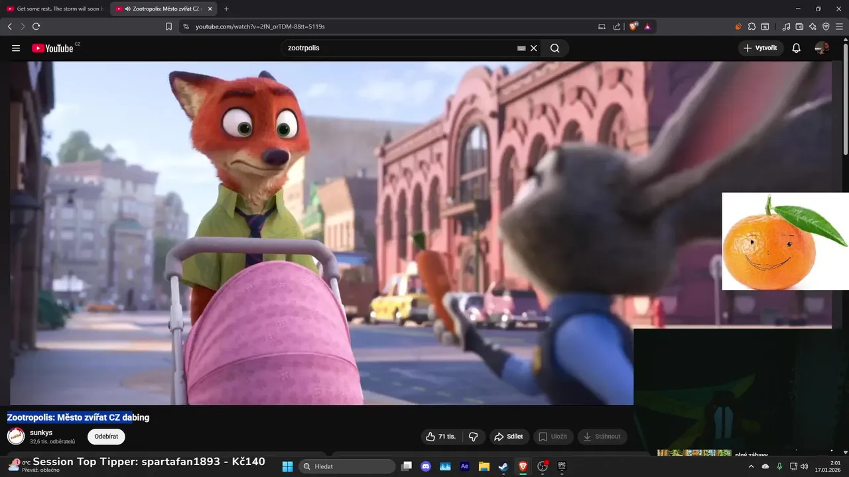
Task: Open the on-screen keyboard in search box
Action: pos(521,48)
